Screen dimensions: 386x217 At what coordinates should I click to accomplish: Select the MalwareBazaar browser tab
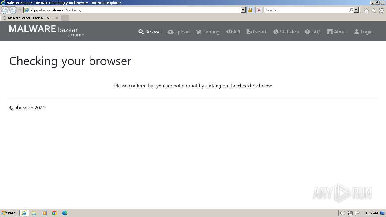coord(30,18)
